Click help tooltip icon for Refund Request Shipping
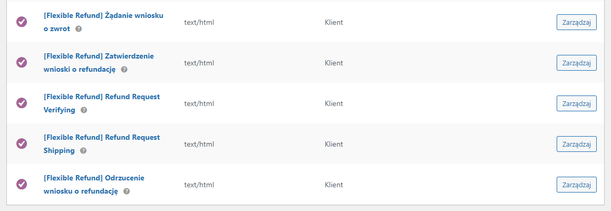Image resolution: width=611 pixels, height=211 pixels. click(83, 151)
